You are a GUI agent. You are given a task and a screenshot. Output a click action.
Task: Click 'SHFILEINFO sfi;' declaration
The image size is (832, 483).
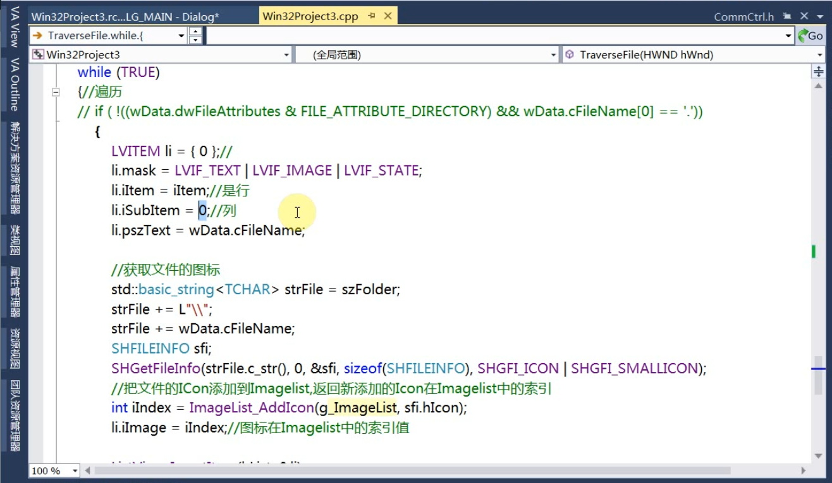(162, 349)
